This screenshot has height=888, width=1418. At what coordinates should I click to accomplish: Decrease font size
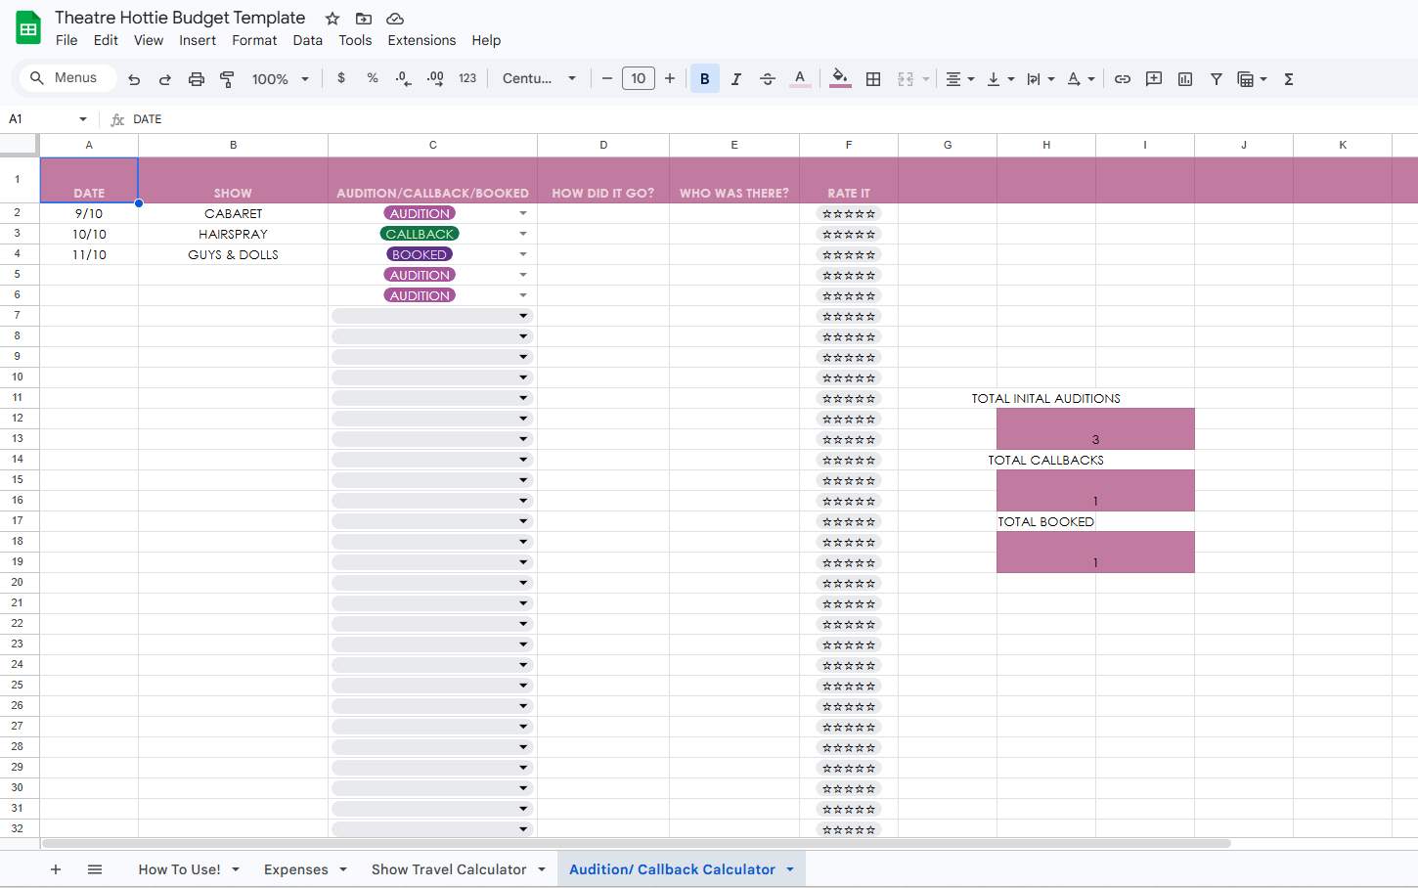[606, 78]
